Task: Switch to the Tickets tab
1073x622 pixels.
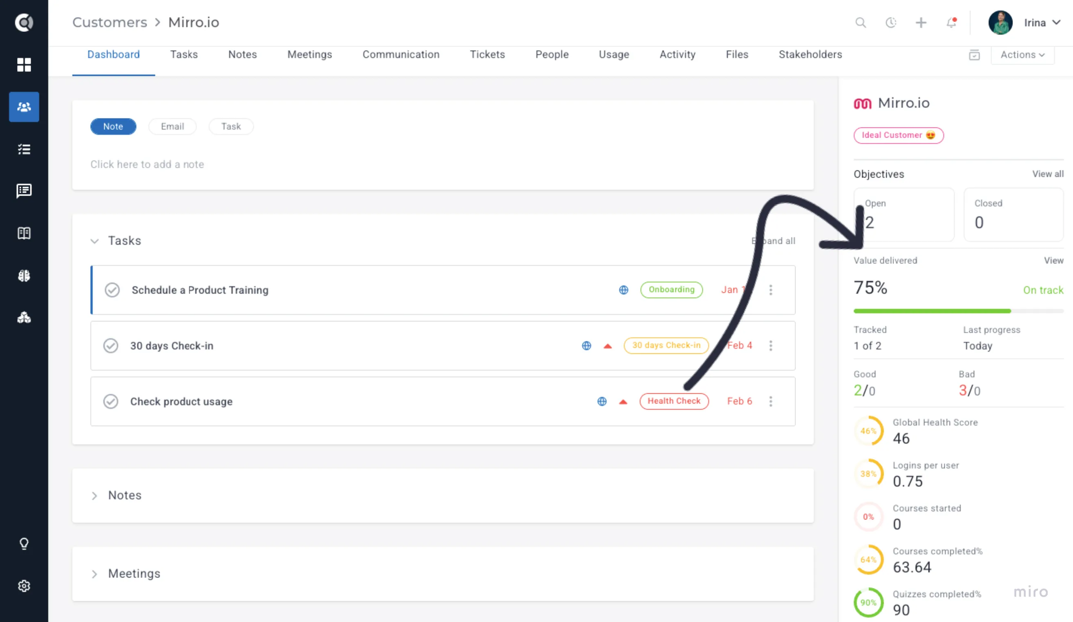Action: pos(487,54)
